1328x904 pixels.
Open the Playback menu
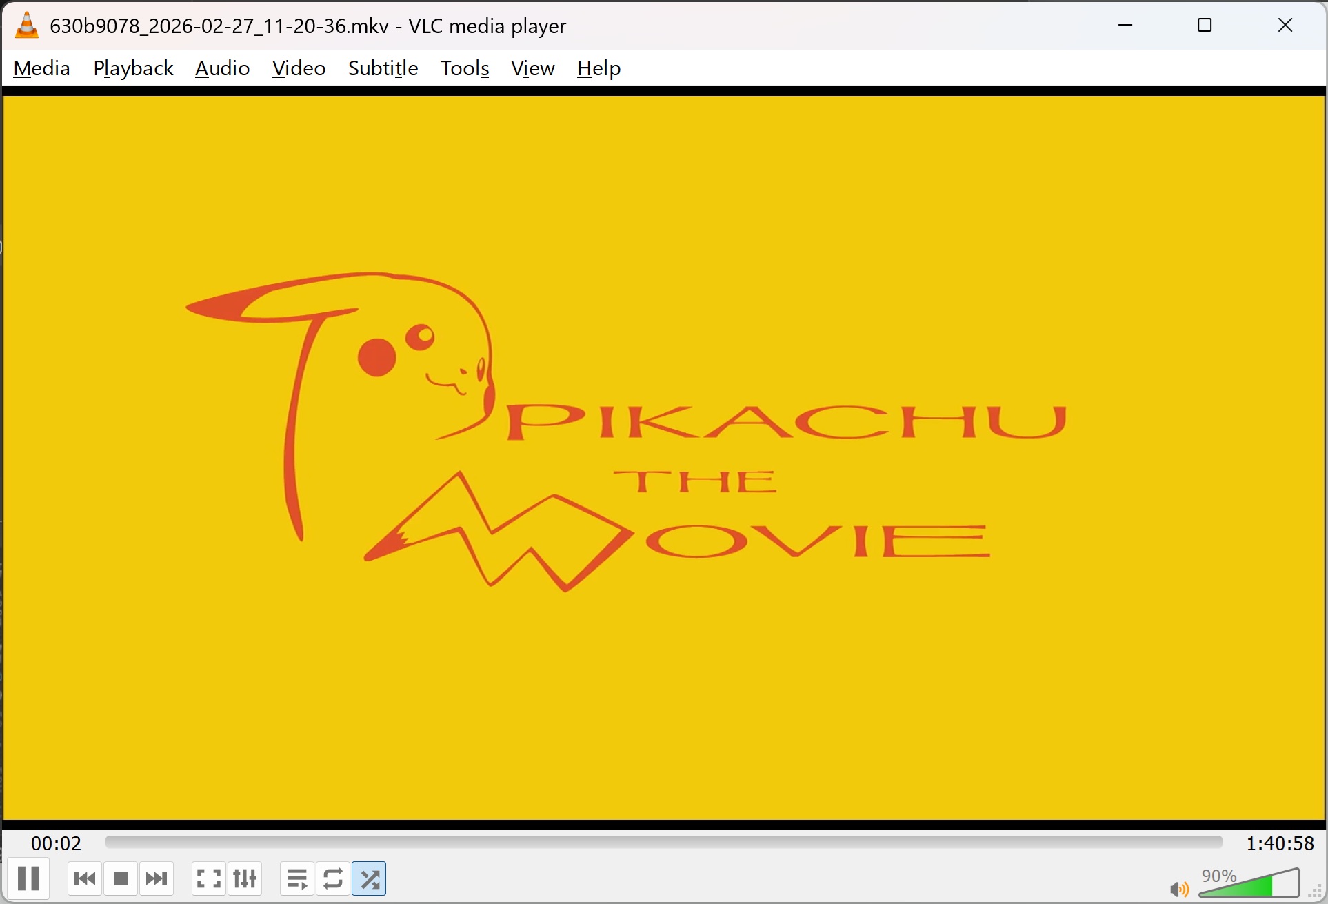click(x=133, y=68)
